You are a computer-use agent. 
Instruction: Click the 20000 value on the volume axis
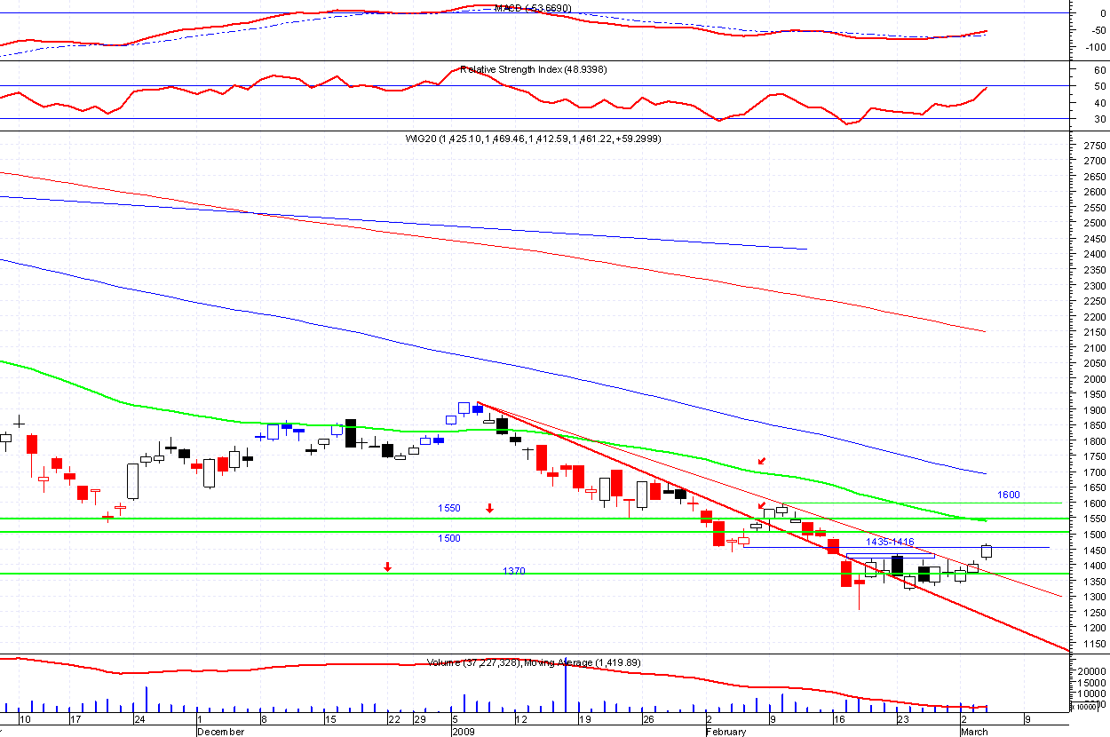coord(1093,672)
